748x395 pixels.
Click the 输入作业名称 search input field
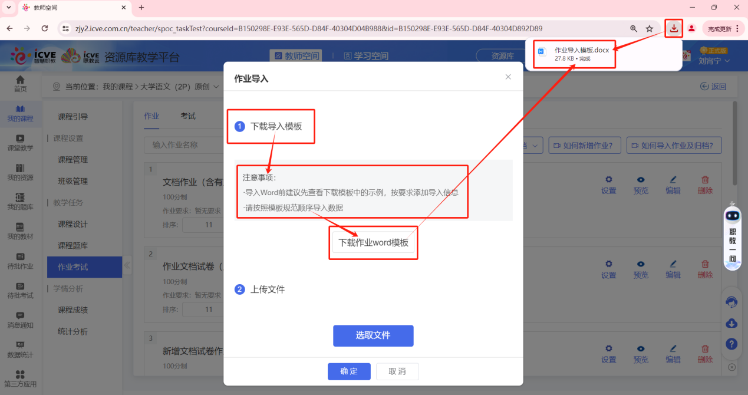pyautogui.click(x=183, y=145)
